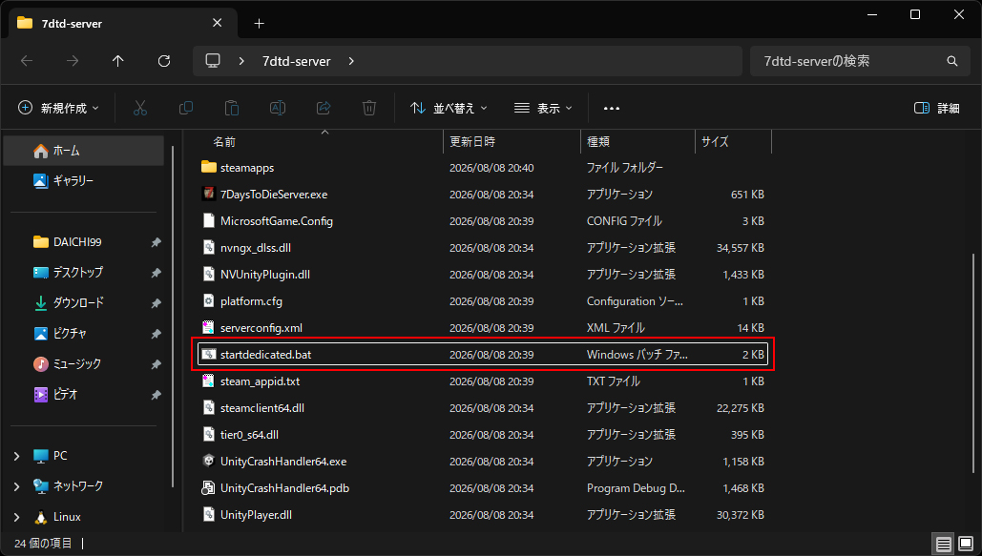Click the steamapps folder icon
Viewport: 982px width, 556px height.
[209, 167]
